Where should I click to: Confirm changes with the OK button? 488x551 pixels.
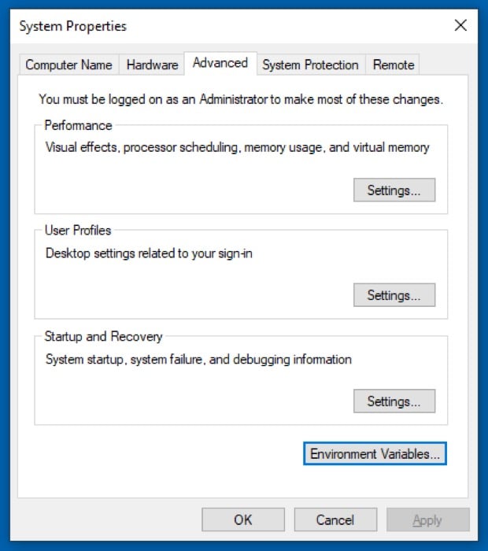[x=243, y=520]
